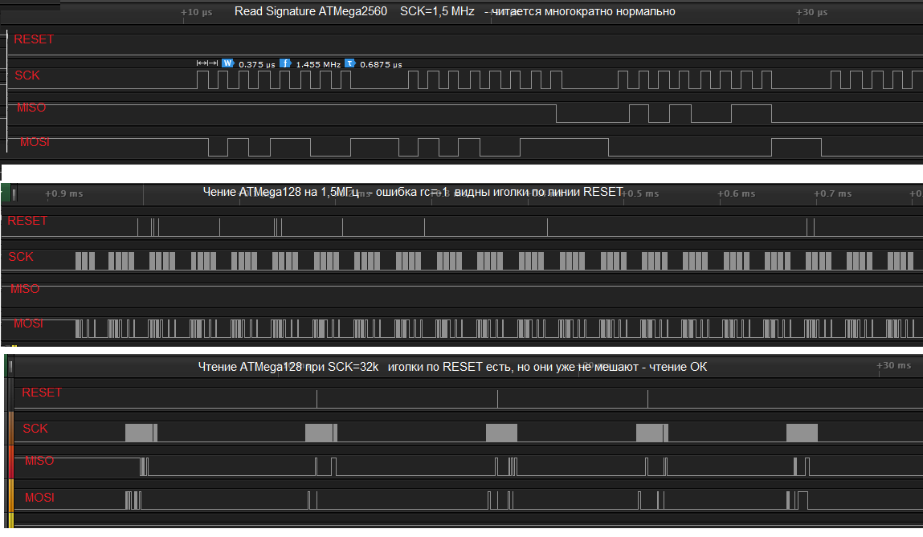Click the first RESET glitch spike in bottom panel
This screenshot has height=537, width=923.
click(x=317, y=398)
